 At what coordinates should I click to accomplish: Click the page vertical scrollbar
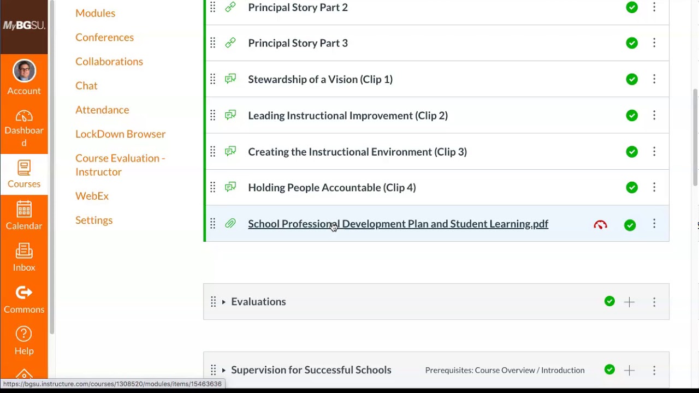pos(695,136)
